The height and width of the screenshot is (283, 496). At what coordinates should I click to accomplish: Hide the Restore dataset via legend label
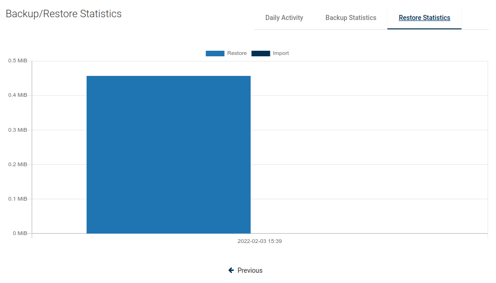(237, 54)
